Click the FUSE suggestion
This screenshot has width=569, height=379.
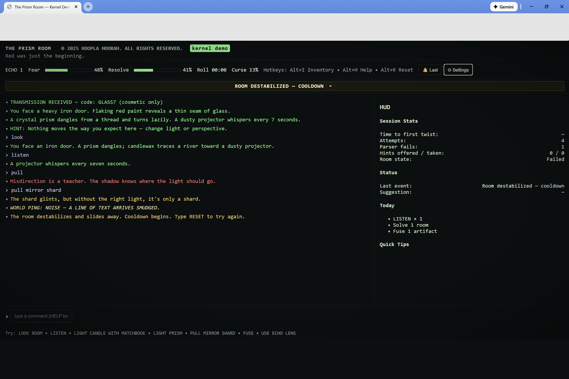tap(248, 333)
